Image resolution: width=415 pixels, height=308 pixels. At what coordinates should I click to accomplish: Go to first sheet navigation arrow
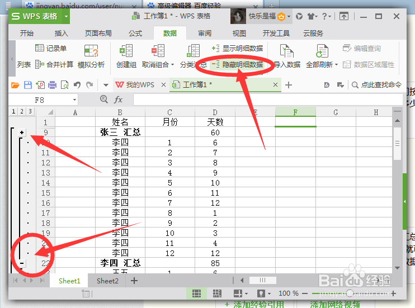[x=15, y=281]
